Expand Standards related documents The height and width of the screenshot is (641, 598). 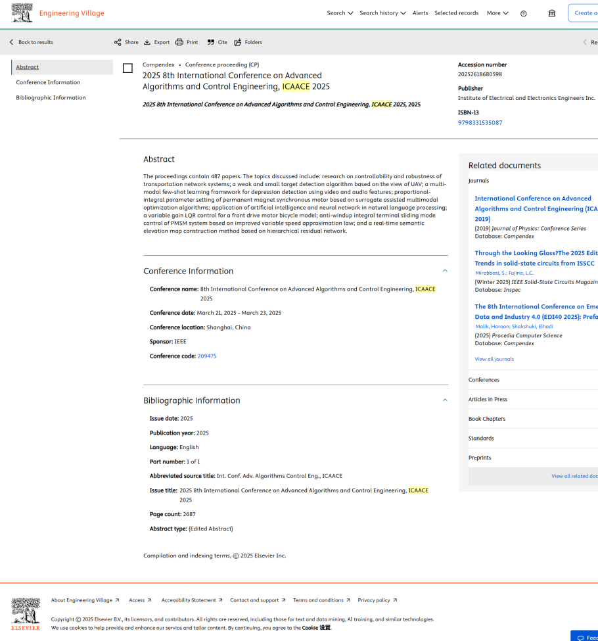533,439
